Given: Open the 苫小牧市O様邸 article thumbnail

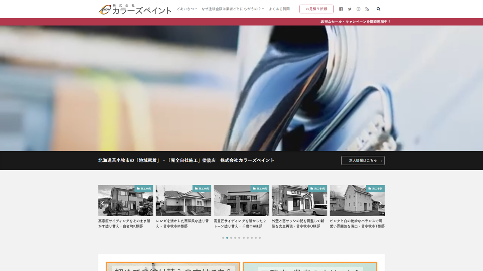Looking at the screenshot, I should 299,200.
